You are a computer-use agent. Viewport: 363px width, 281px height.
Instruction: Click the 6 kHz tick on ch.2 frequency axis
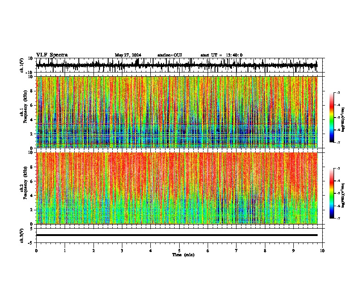coord(32,181)
